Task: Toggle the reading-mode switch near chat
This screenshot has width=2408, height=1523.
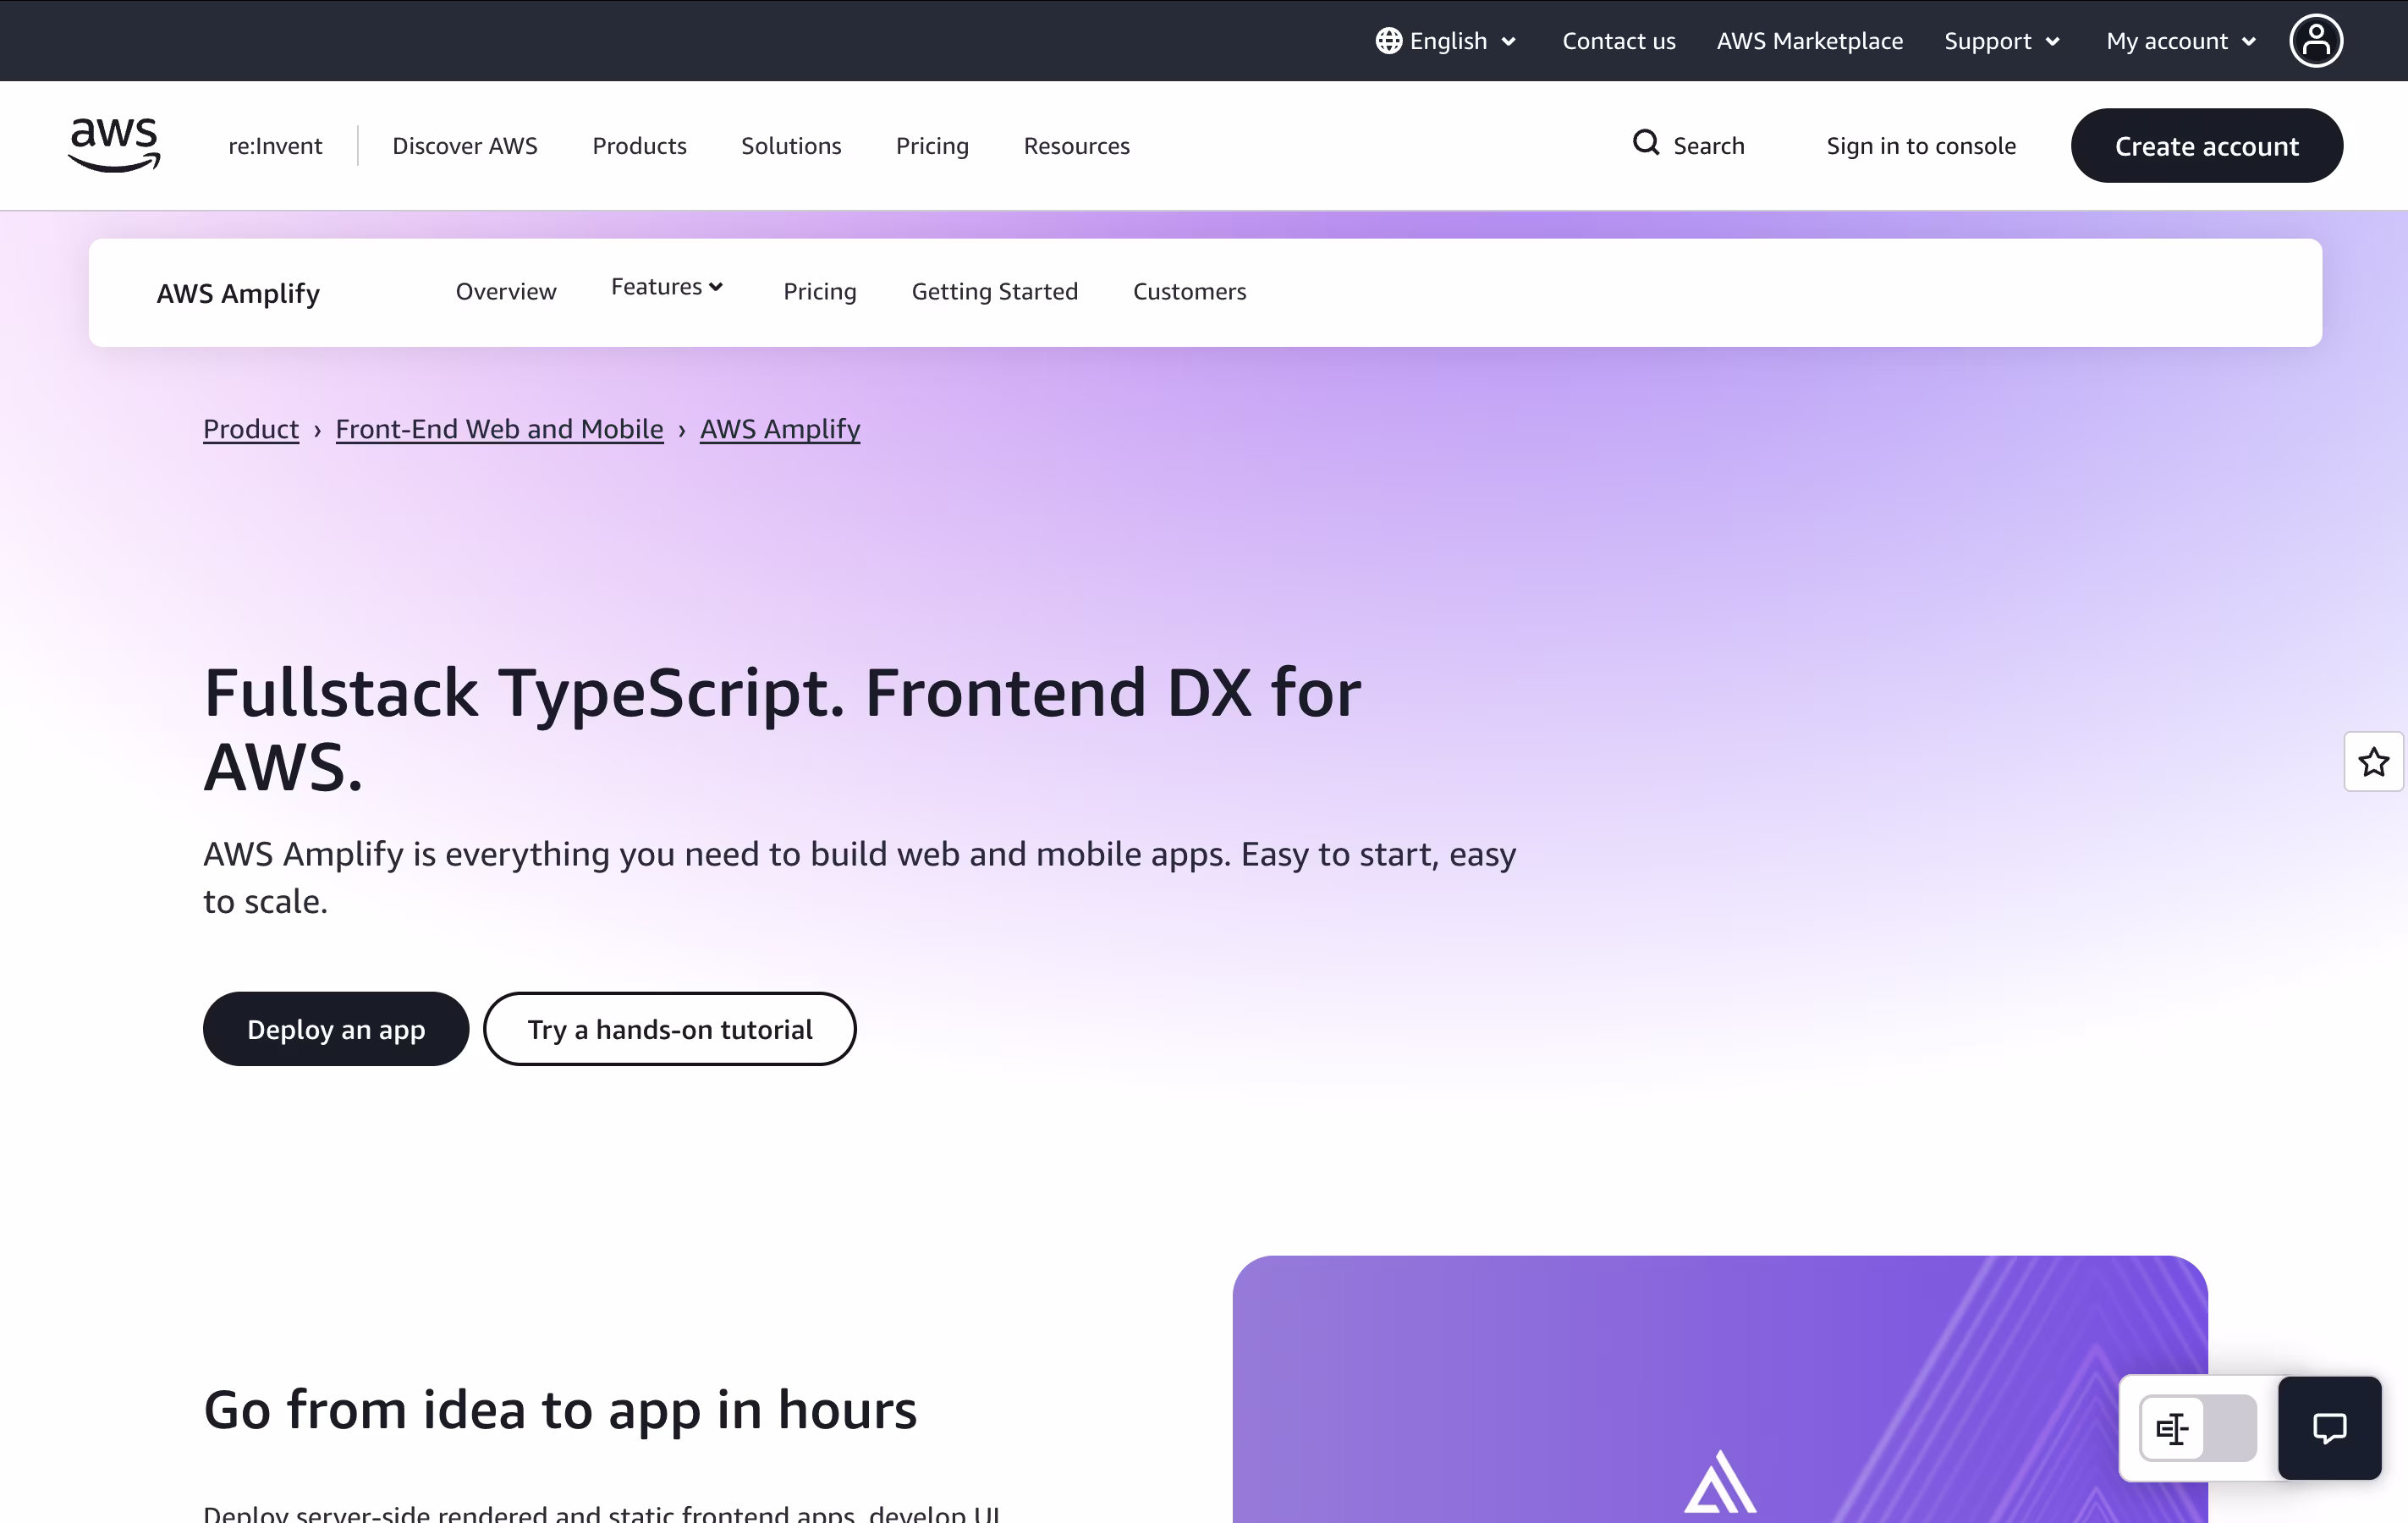Action: 2198,1428
